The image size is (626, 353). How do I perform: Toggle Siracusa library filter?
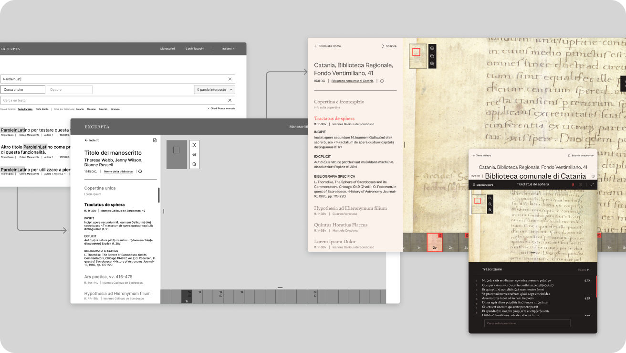[x=115, y=109]
